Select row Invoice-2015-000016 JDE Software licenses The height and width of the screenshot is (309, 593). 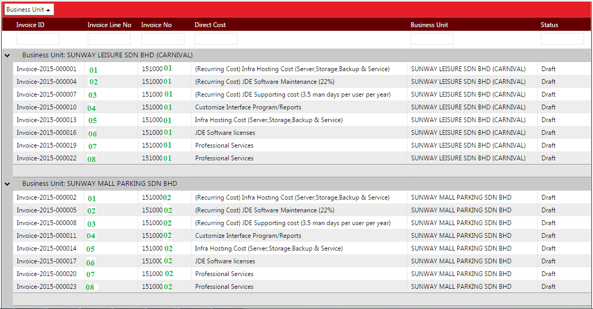click(302, 133)
